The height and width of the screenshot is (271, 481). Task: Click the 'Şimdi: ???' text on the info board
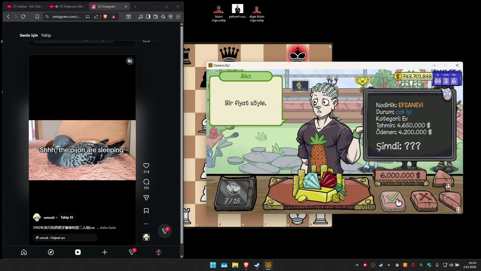tap(398, 146)
